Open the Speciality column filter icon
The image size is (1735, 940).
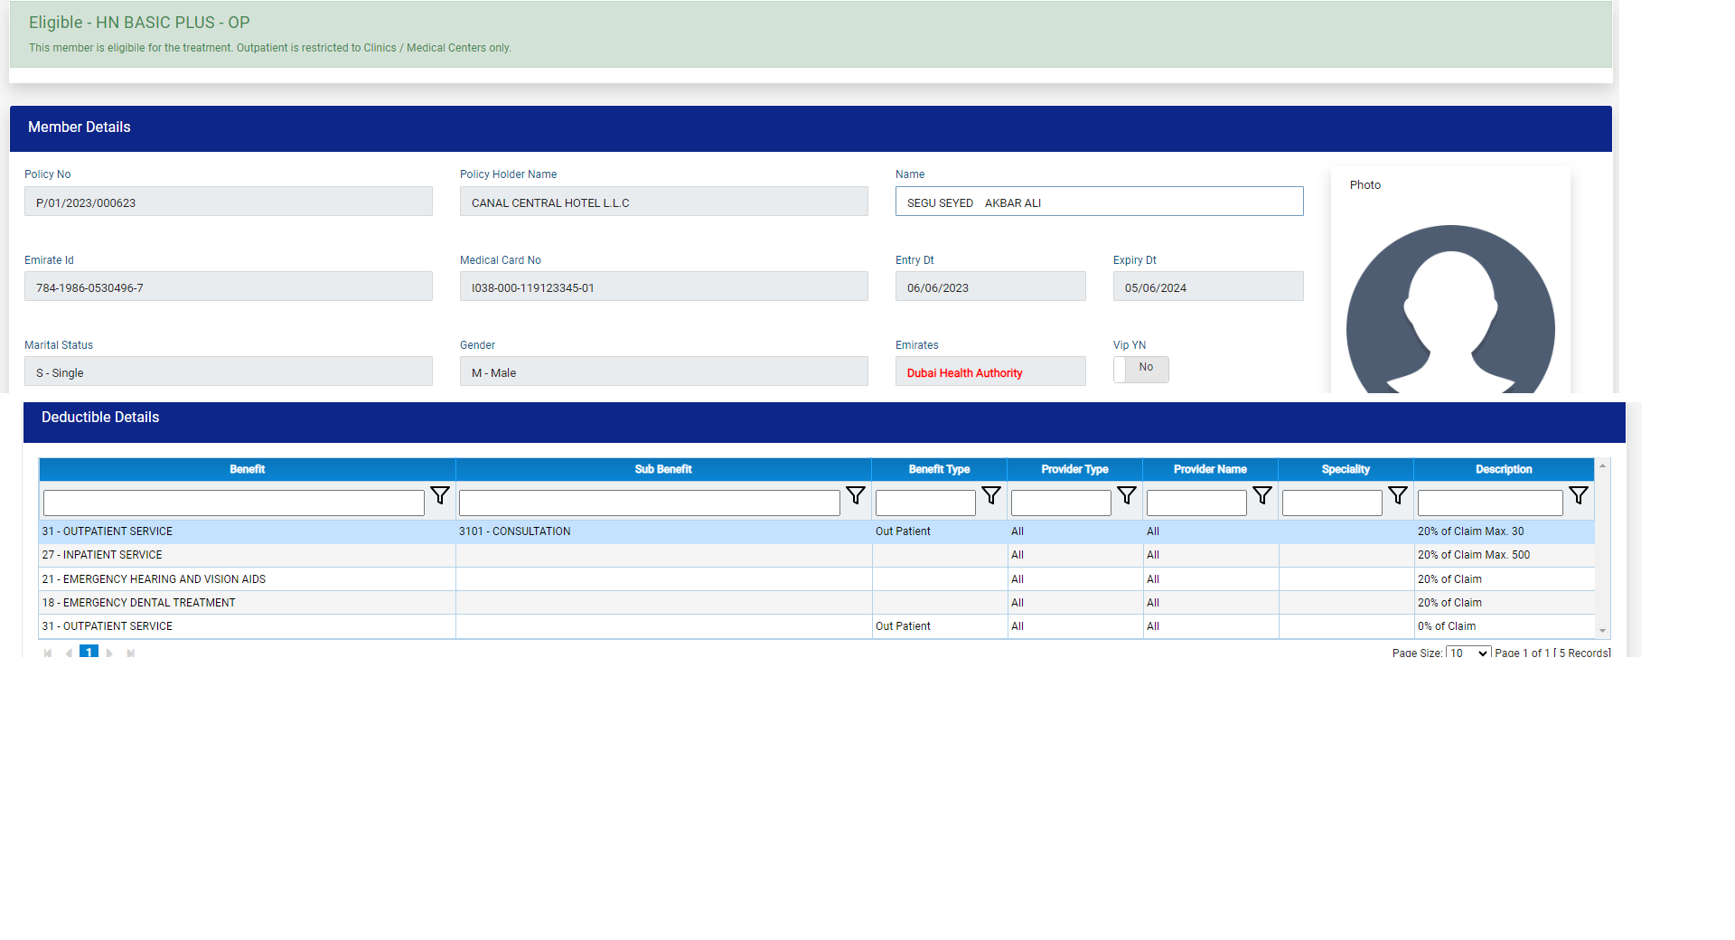point(1398,495)
